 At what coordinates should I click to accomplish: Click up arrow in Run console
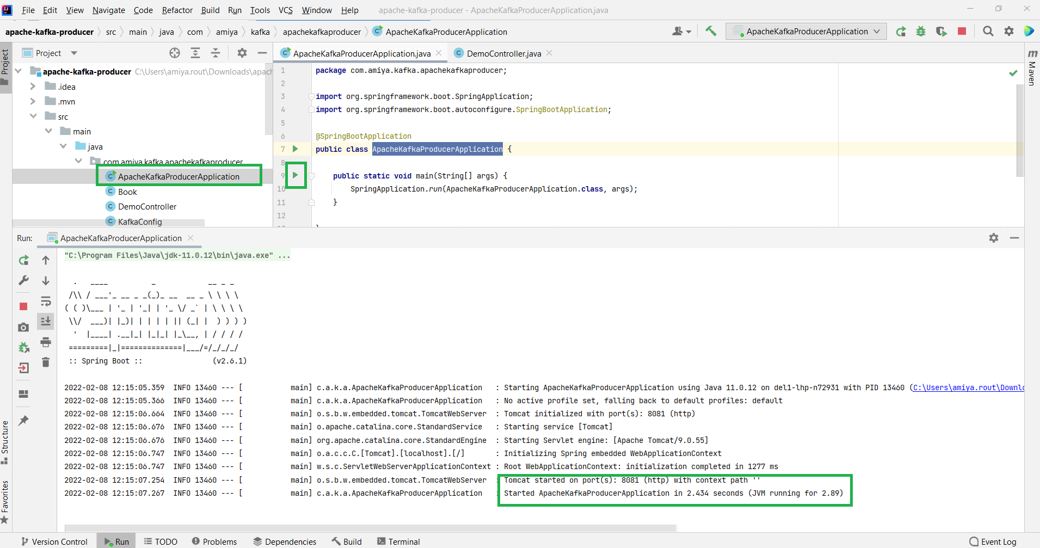[x=46, y=260]
